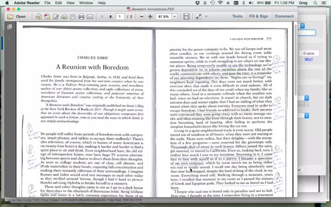Click the "Why?" link
Screen dimensions: 331x207
tap(308, 59)
